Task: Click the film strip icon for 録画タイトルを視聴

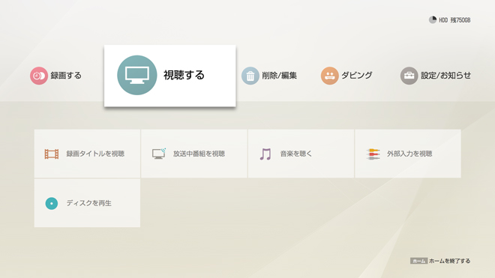Action: [x=52, y=154]
